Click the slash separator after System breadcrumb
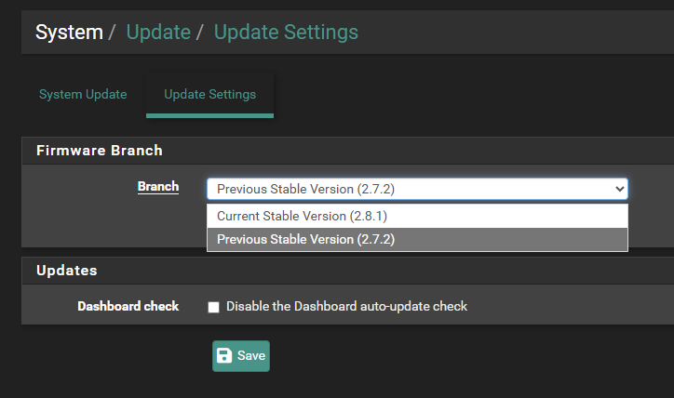Viewport: 674px width, 398px height. (x=112, y=33)
